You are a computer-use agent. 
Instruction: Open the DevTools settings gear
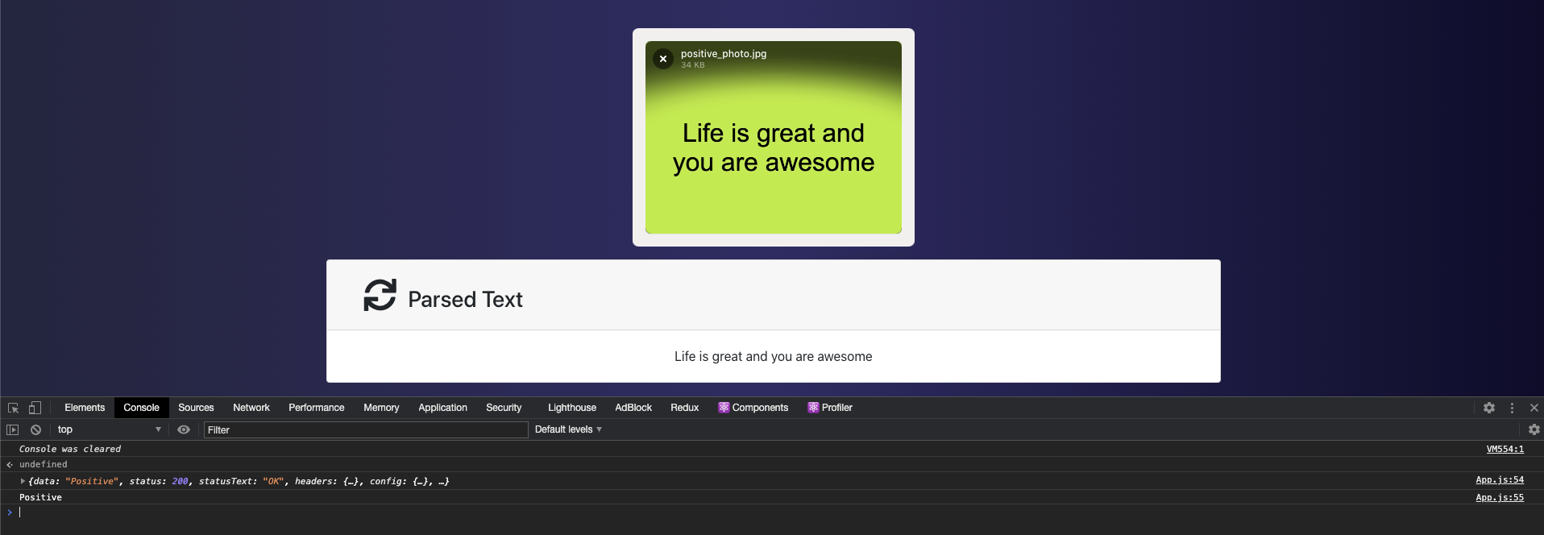click(x=1489, y=408)
